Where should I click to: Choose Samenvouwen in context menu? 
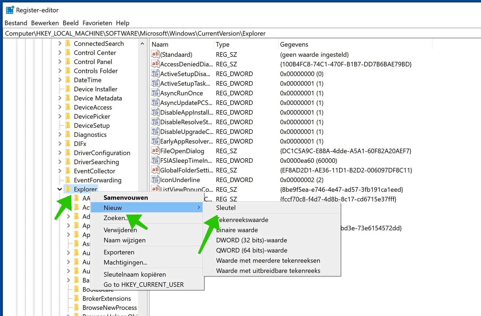147,198
